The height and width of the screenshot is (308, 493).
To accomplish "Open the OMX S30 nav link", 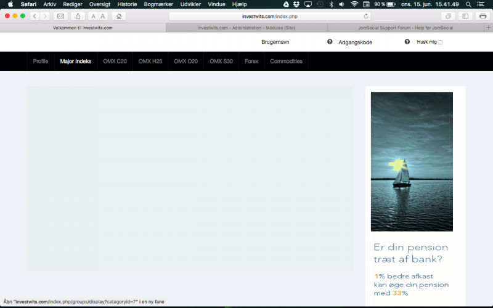I will (221, 61).
